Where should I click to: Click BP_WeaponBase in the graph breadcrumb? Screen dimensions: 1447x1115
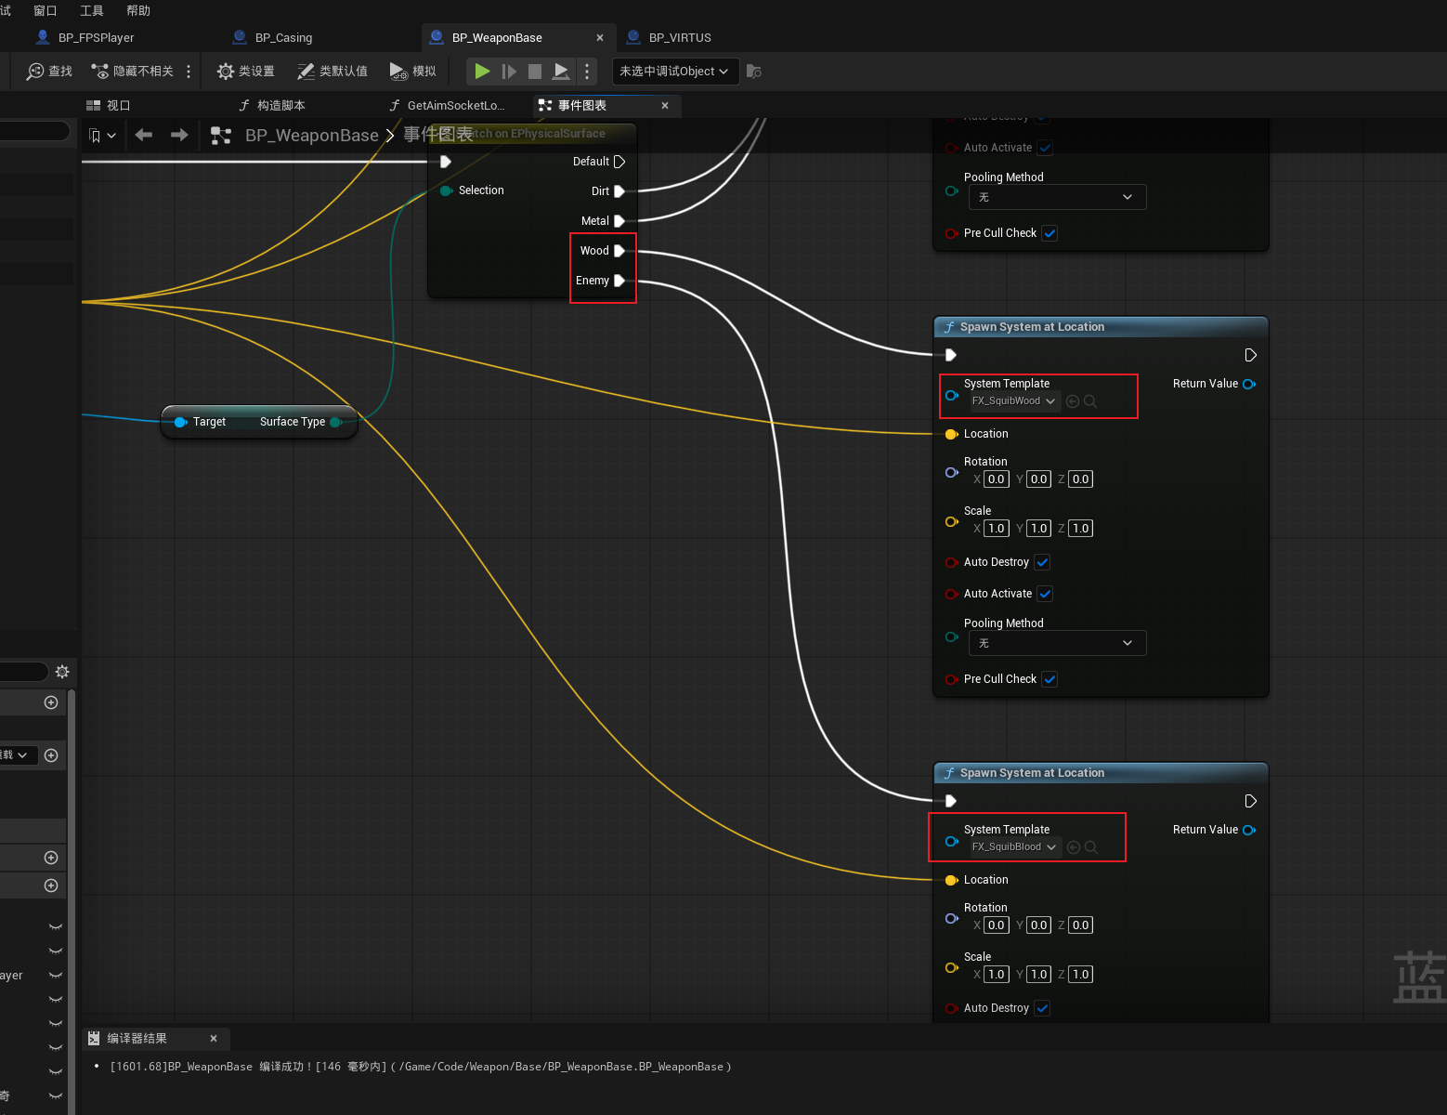[x=311, y=136]
